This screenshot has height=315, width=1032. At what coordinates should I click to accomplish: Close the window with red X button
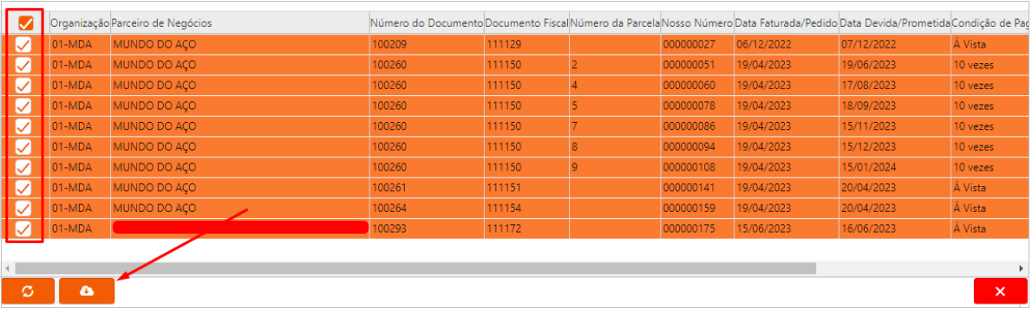coord(1000,292)
